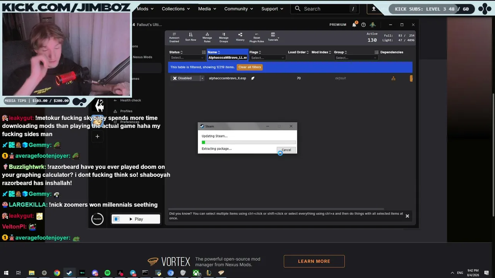Click the PREMIUM label in Vortex
This screenshot has height=278, width=495.
(338, 24)
